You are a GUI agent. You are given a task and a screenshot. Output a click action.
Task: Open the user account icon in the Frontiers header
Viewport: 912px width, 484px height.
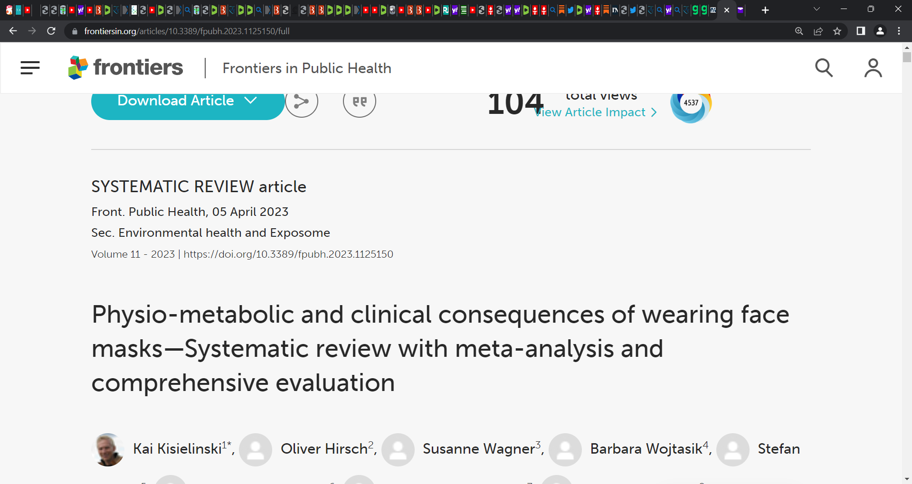coord(873,68)
